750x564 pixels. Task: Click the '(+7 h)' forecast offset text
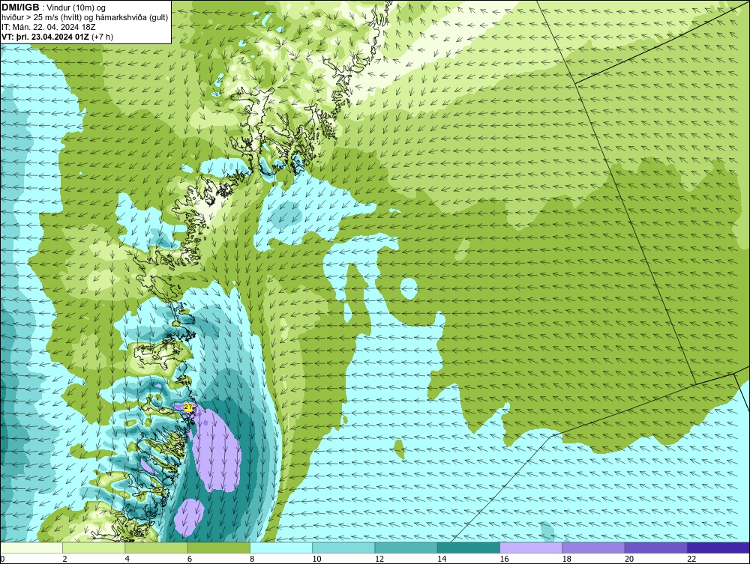pos(102,37)
